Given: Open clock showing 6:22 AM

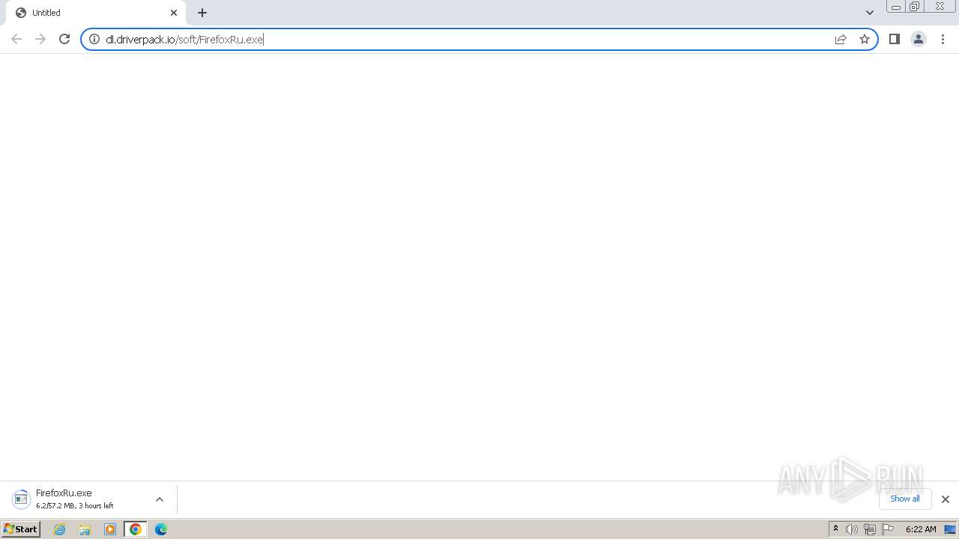Looking at the screenshot, I should (921, 529).
